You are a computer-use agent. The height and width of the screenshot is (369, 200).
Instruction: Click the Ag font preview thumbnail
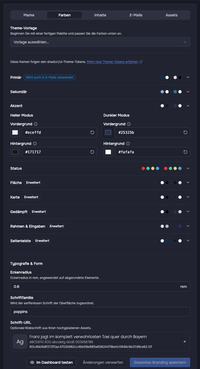point(20,341)
